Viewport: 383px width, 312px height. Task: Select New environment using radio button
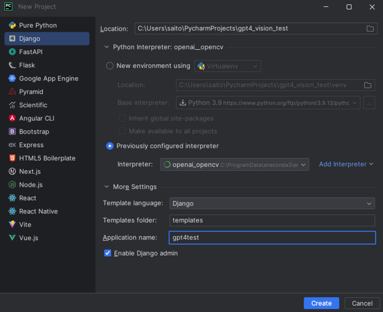pos(110,66)
